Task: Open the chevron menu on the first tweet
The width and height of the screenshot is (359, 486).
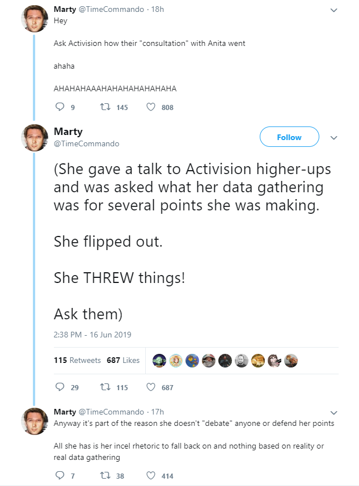Action: (333, 10)
